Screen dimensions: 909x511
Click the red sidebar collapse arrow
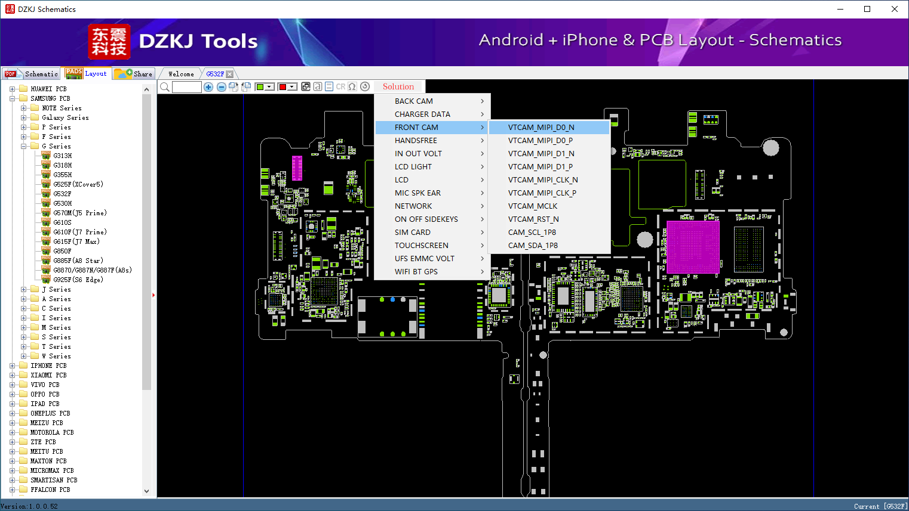pos(153,295)
